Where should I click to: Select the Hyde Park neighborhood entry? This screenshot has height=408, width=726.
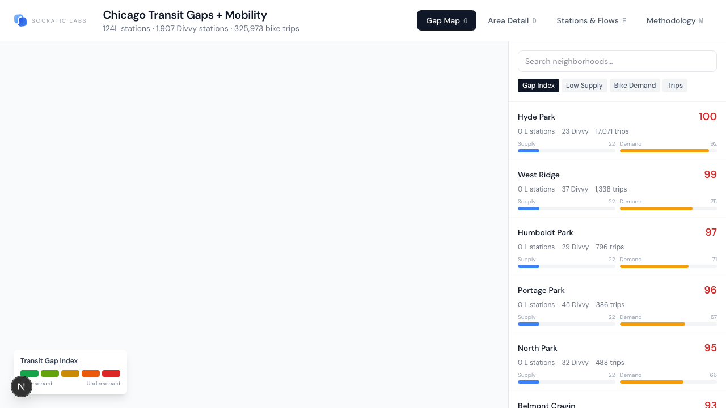(x=617, y=130)
